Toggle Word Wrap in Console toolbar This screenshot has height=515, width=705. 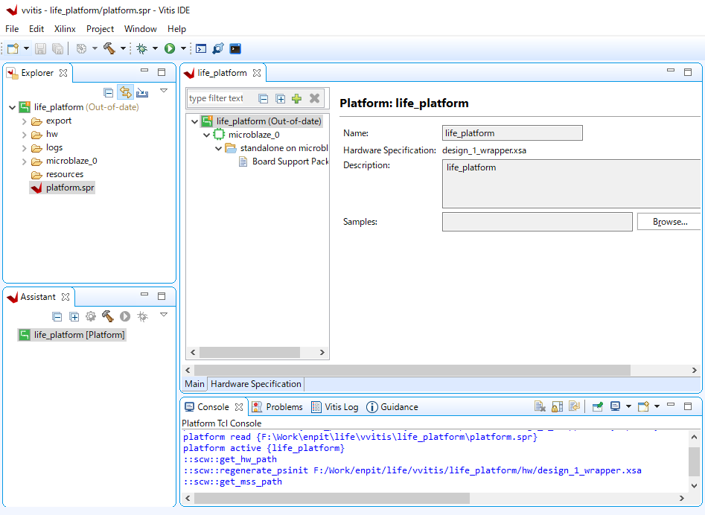[x=574, y=406]
